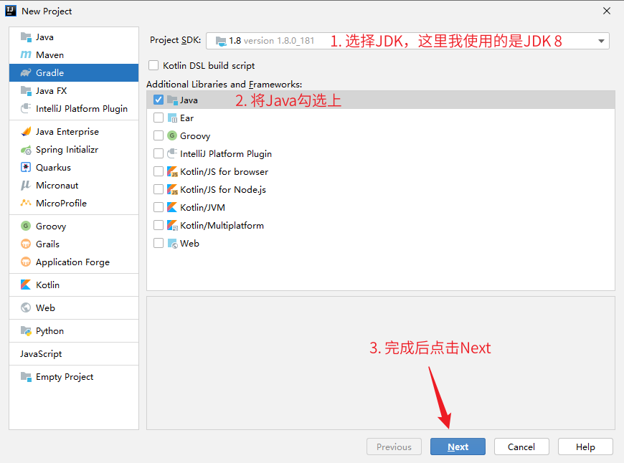Enable the Kotlin/JVM checkbox
The width and height of the screenshot is (624, 463).
pos(159,208)
